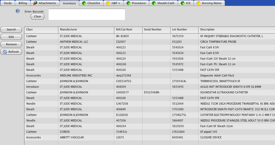
Task: Select the ANTHEM MEDICAL LLC manufacturer cell
Action: (x=86, y=42)
